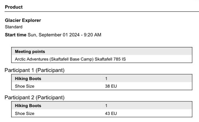This screenshot has height=122, width=199.
Task: Click the 9:20 AM time text
Action: pos(92,35)
